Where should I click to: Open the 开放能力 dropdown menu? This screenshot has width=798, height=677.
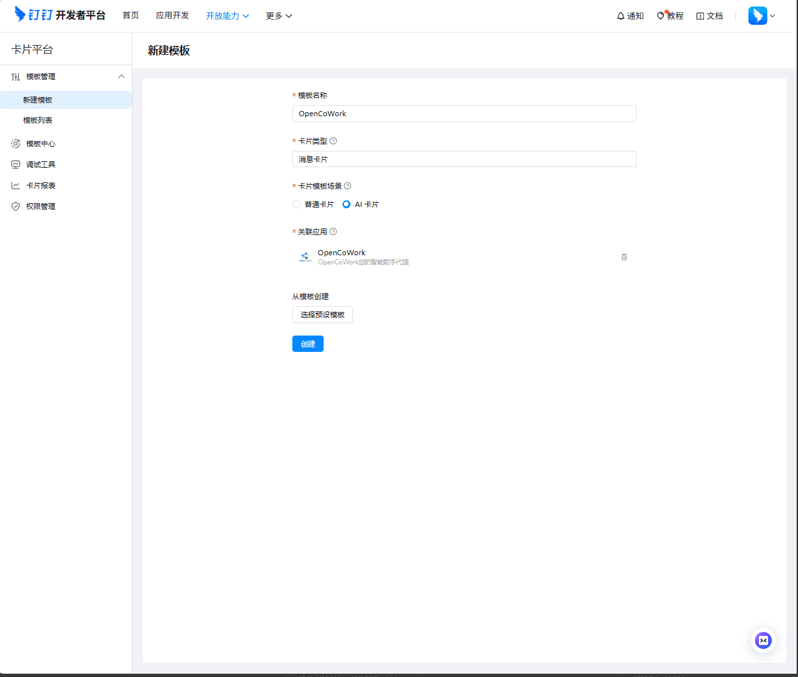point(227,15)
